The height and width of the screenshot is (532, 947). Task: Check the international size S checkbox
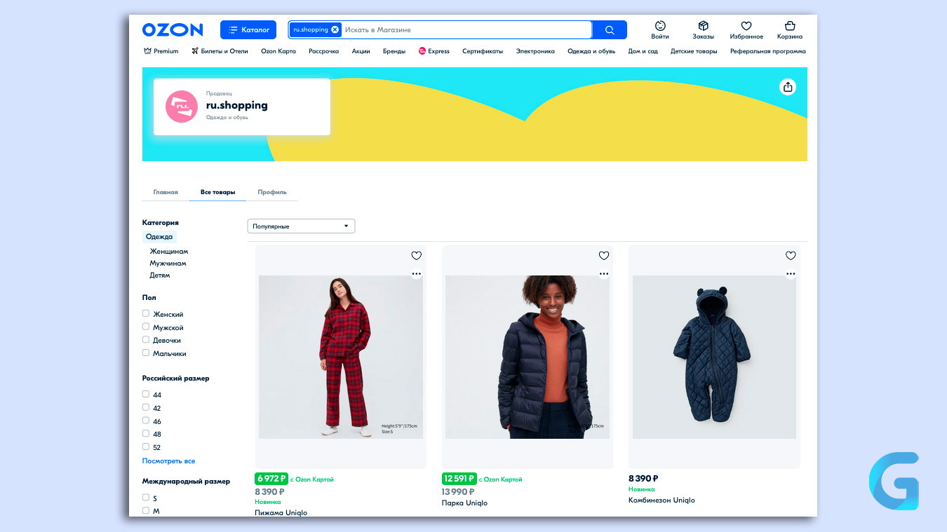coord(146,498)
